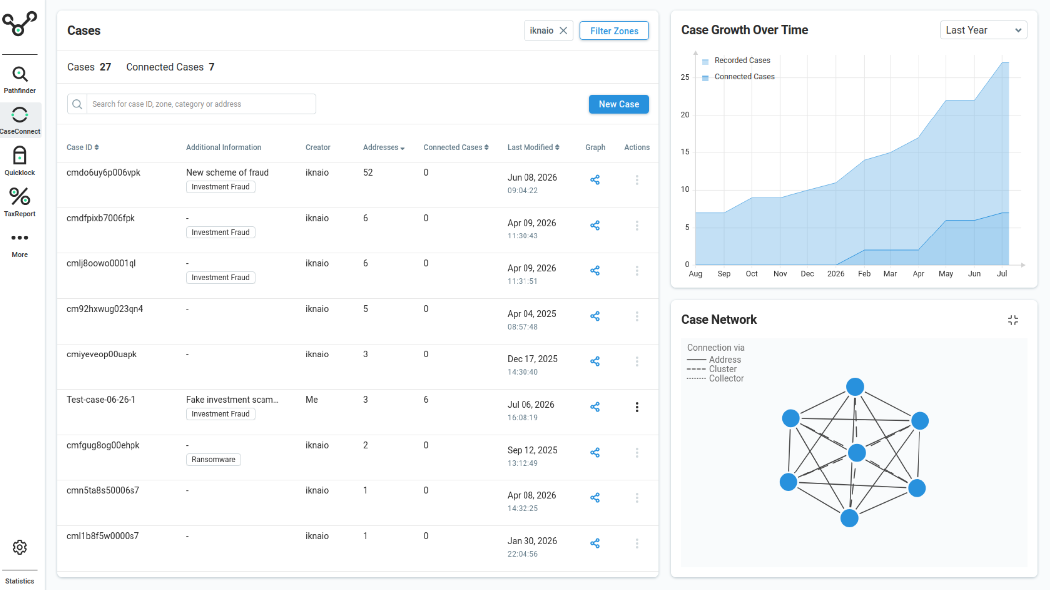Click the Additional Information column header

223,147
